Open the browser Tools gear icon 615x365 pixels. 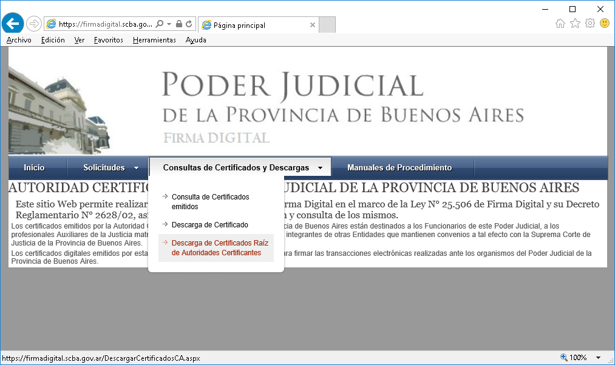click(590, 23)
